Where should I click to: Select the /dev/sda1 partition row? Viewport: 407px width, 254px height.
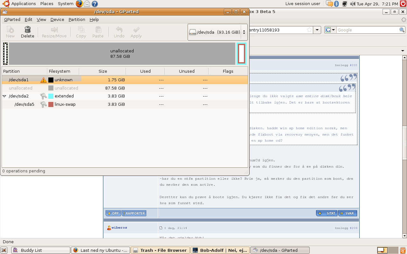125,80
